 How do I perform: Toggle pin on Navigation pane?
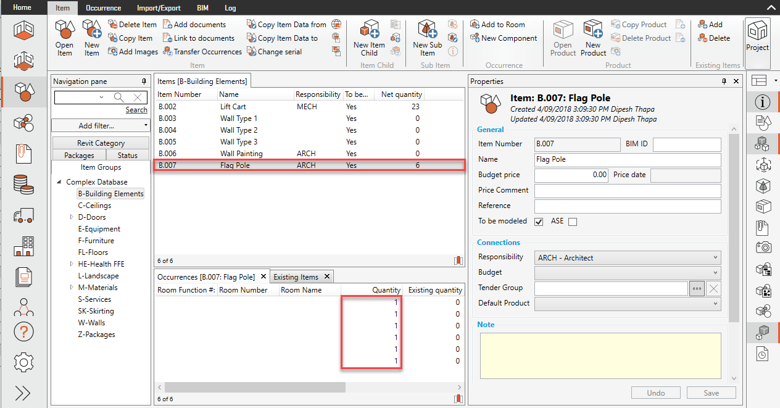[144, 81]
